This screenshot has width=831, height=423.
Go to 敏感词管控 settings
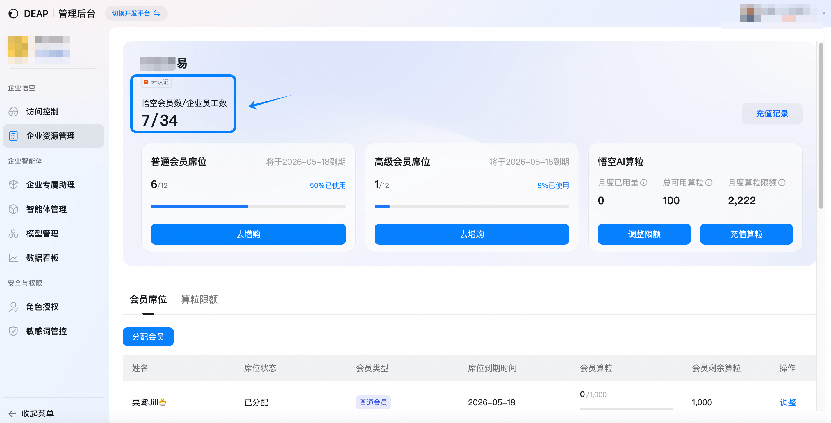coord(54,331)
